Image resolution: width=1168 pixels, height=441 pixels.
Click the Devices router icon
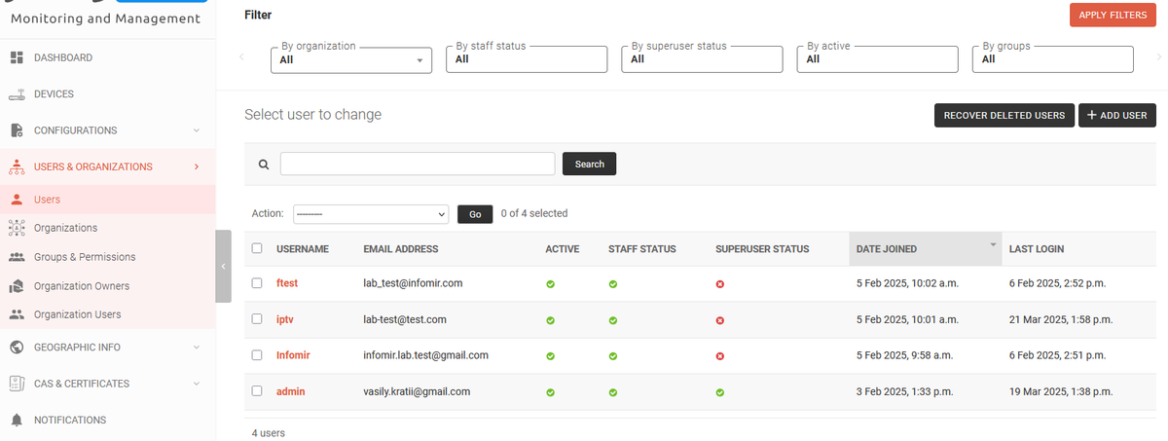click(16, 94)
